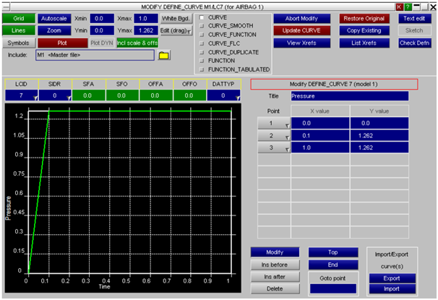Open Text edit mode
The image size is (438, 300).
pyautogui.click(x=414, y=17)
